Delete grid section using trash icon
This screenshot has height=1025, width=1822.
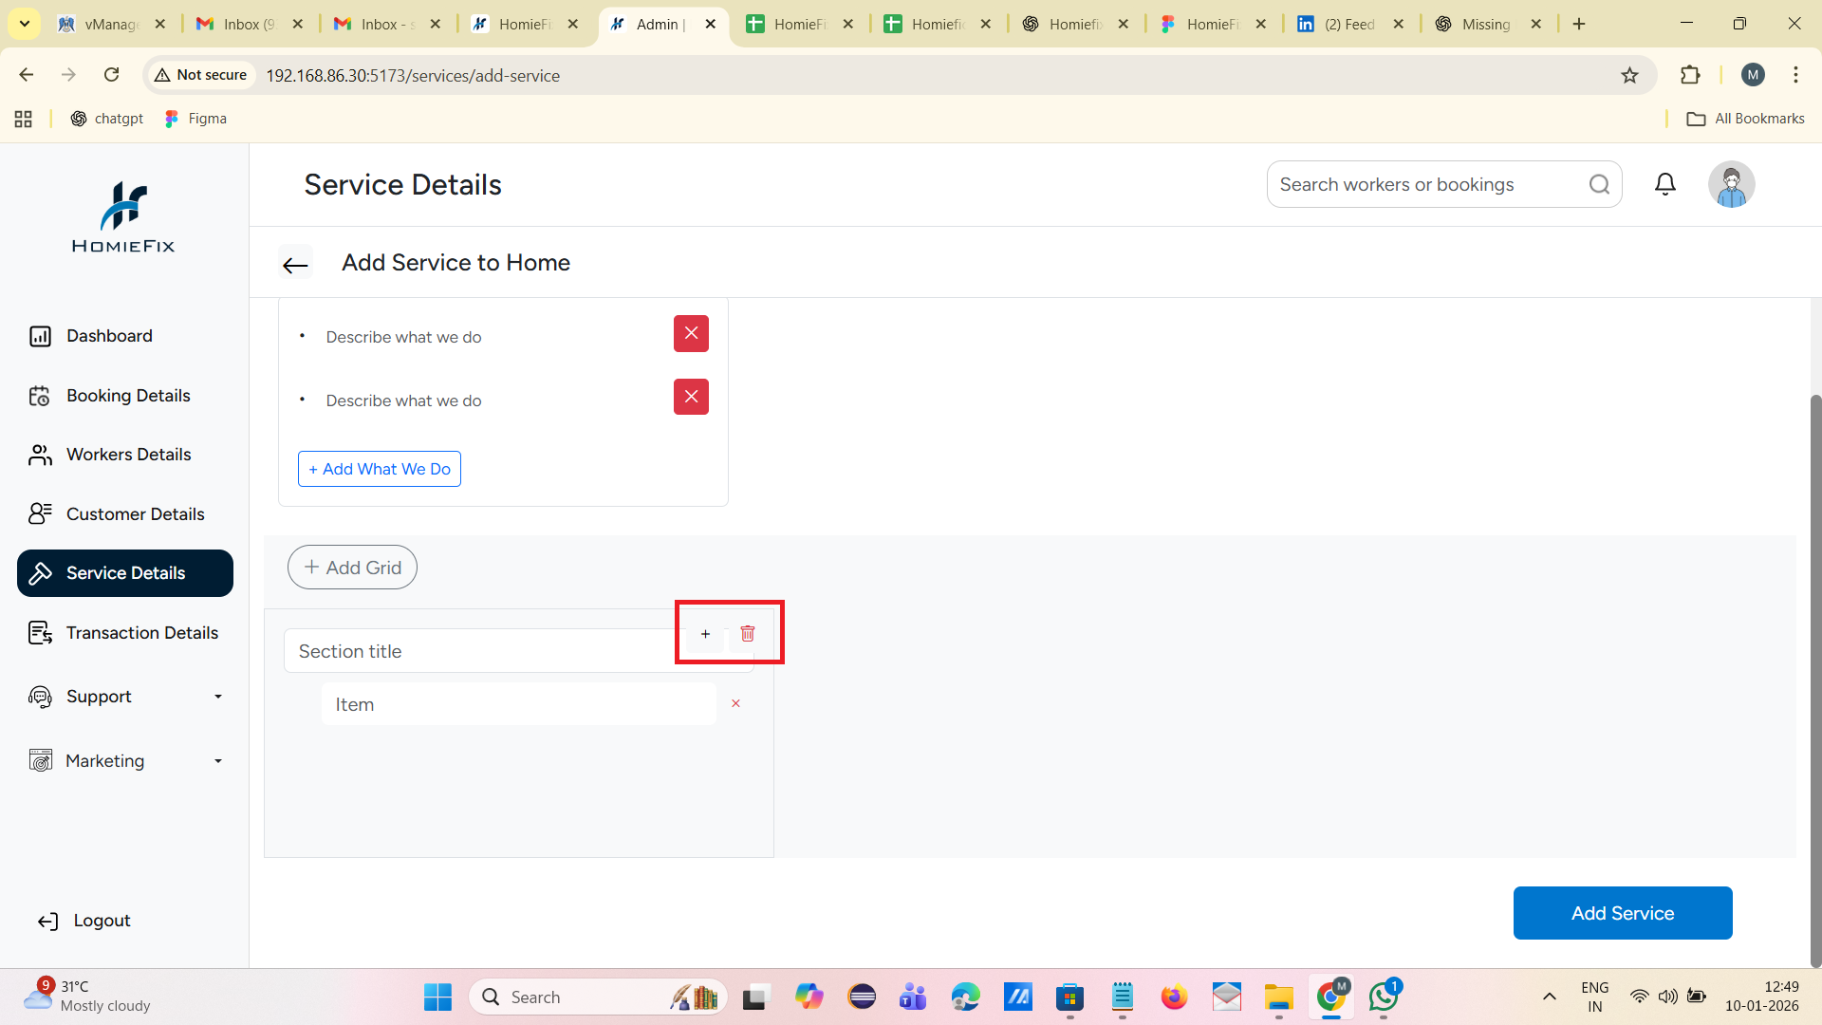[x=748, y=633]
